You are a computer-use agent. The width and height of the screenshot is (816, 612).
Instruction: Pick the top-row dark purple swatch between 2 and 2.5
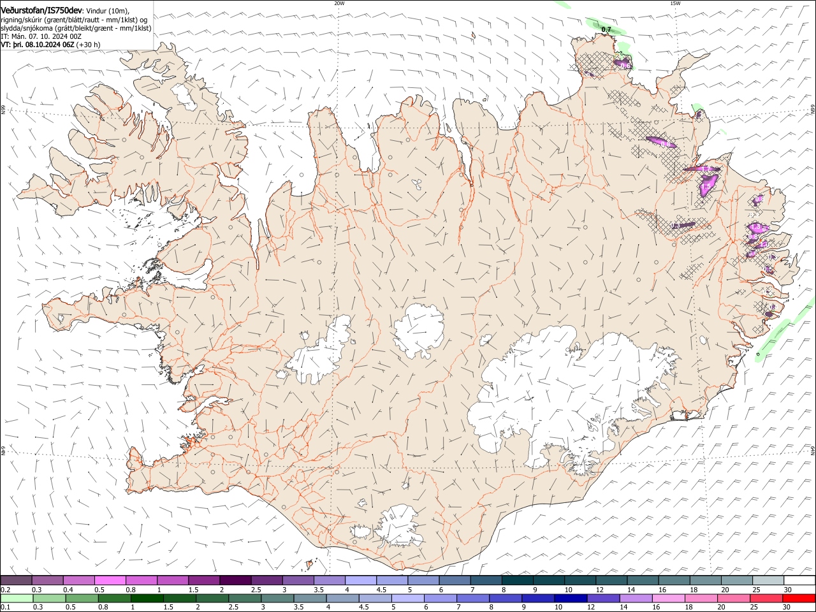[x=235, y=580]
